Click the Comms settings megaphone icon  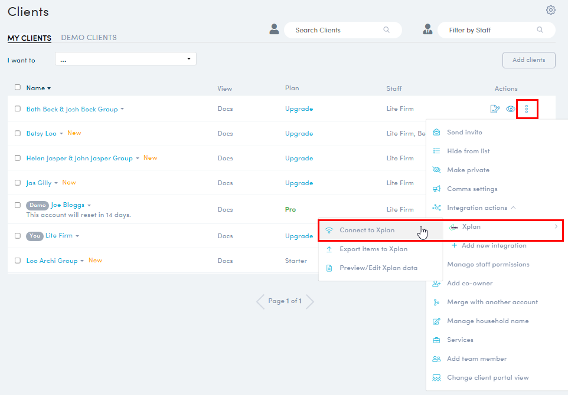(x=436, y=189)
